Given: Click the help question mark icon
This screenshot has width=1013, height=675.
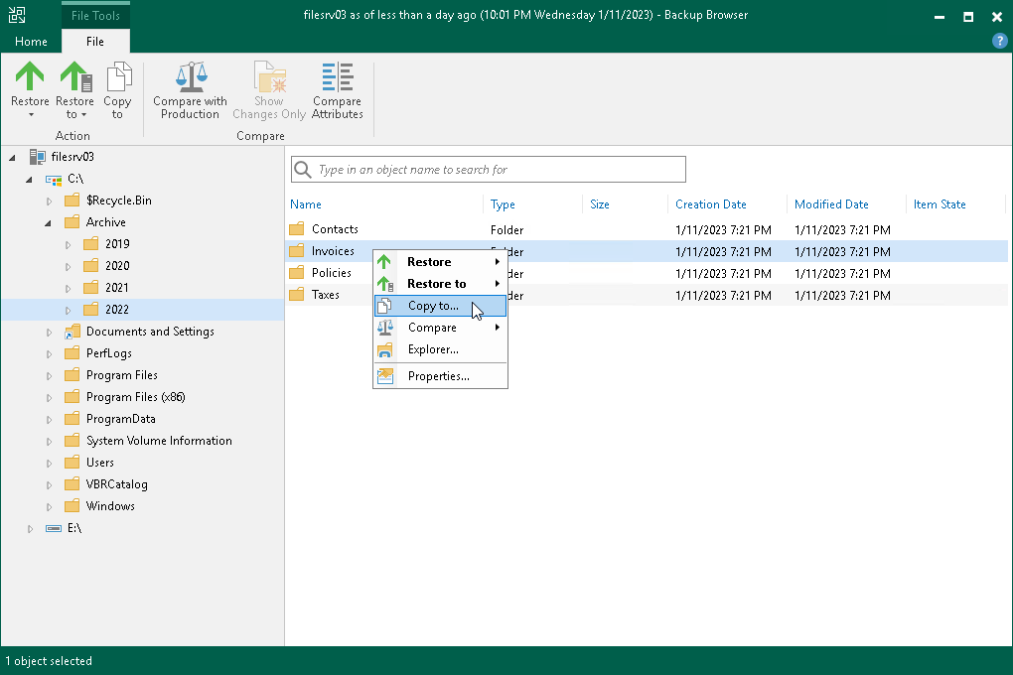Looking at the screenshot, I should [x=1000, y=41].
